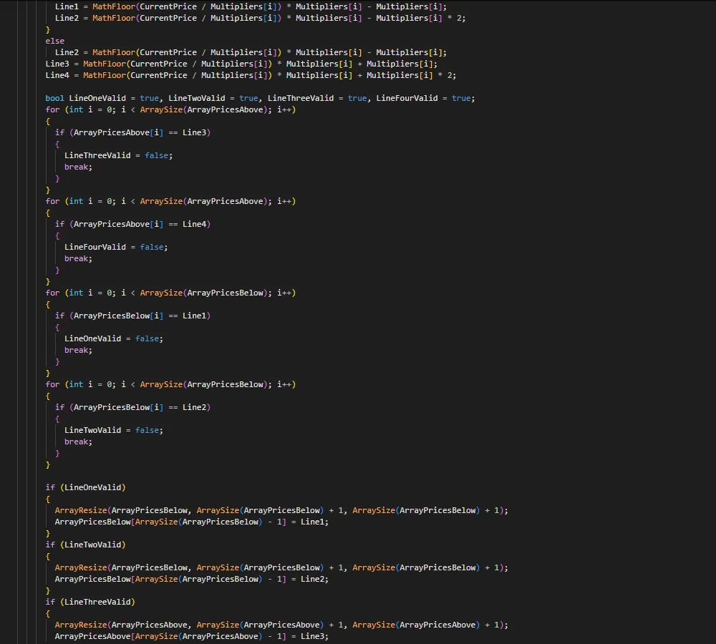Click the line assigning Line3 to ArrayPricesAbove
Image resolution: width=716 pixels, height=644 pixels.
pyautogui.click(x=191, y=636)
